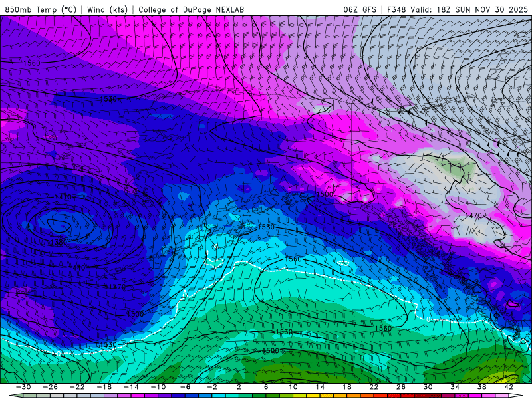Click the 1560 contour label at upper left

(31, 63)
